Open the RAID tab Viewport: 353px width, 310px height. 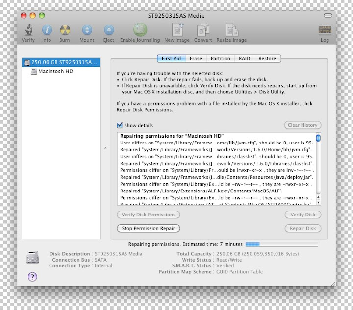[x=244, y=58]
